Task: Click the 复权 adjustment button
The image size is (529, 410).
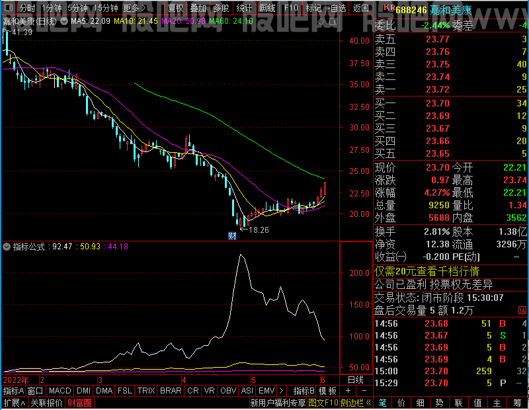Action: click(x=176, y=8)
